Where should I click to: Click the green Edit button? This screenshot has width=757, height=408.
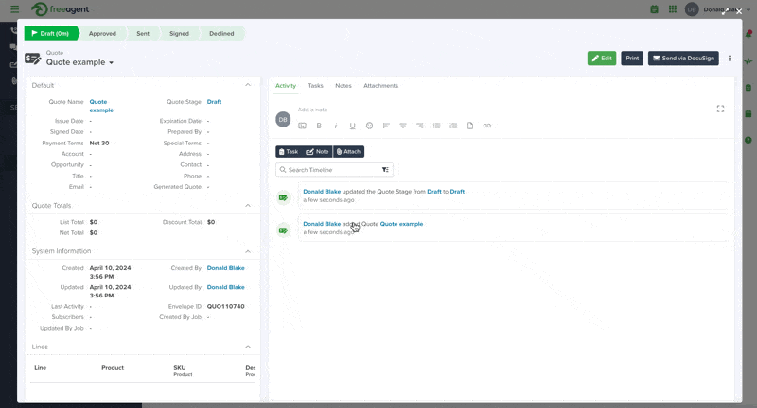click(602, 59)
